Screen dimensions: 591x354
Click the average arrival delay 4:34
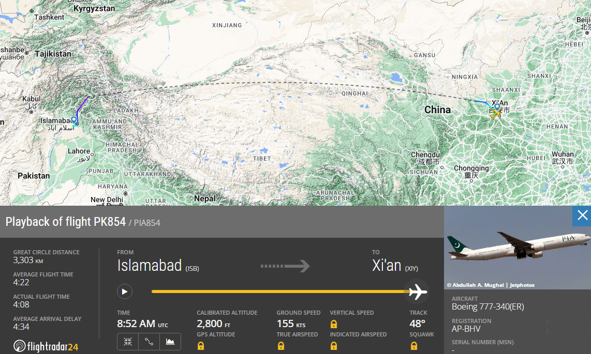click(21, 327)
